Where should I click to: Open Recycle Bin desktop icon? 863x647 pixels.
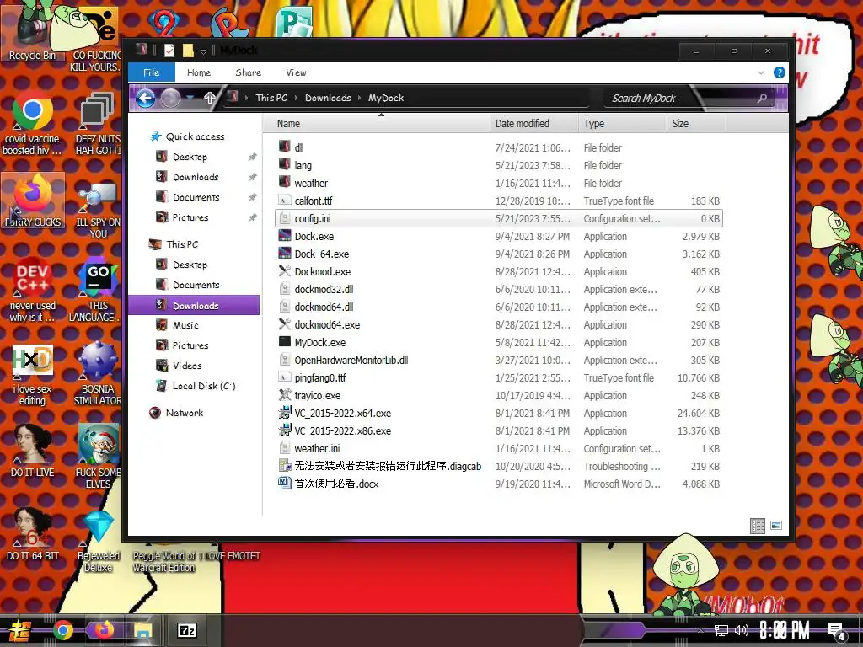33,31
